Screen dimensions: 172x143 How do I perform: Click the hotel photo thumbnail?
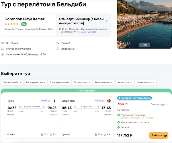point(144,23)
